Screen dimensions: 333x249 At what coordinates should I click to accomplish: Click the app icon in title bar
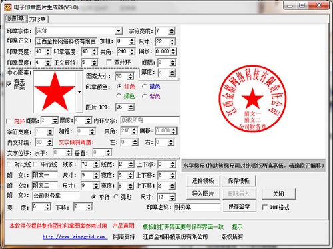8,7
